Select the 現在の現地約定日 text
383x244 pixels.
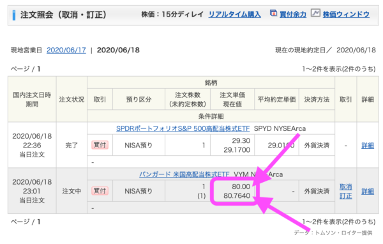[x=303, y=50]
